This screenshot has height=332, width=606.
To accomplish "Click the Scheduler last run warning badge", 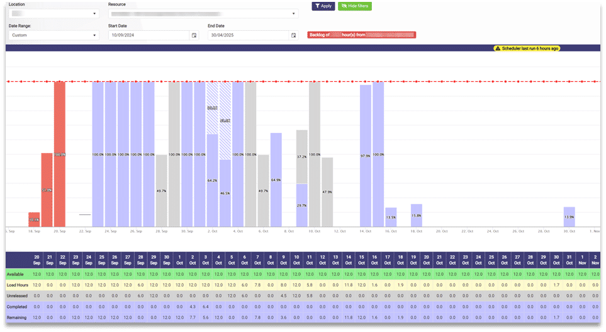I will [x=527, y=48].
